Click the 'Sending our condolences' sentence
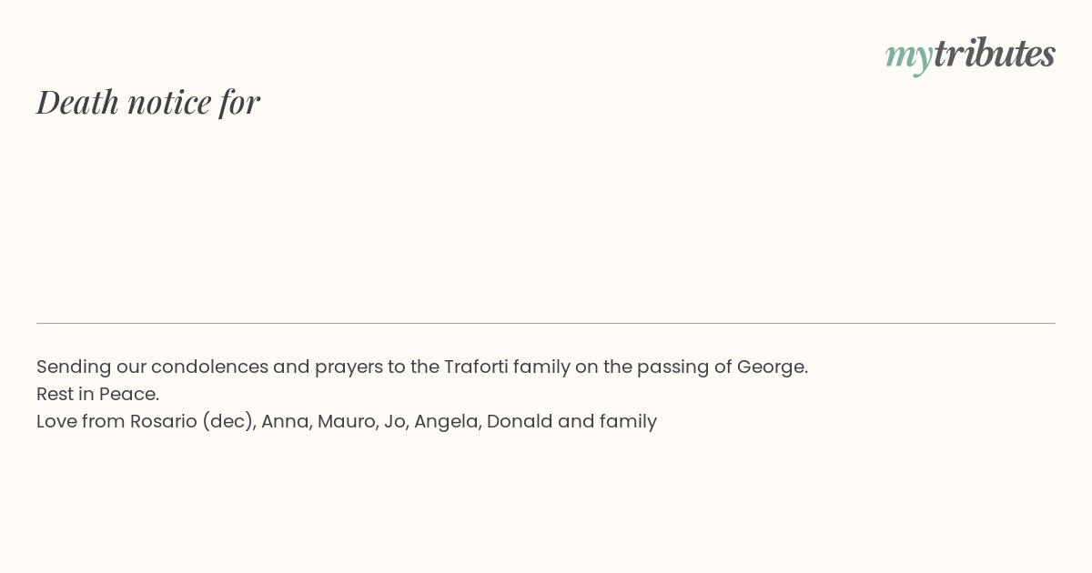1092x573 pixels. (422, 367)
